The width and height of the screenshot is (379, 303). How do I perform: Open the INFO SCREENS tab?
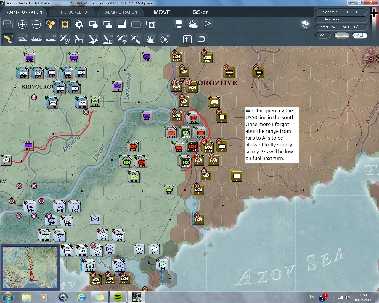coord(73,12)
